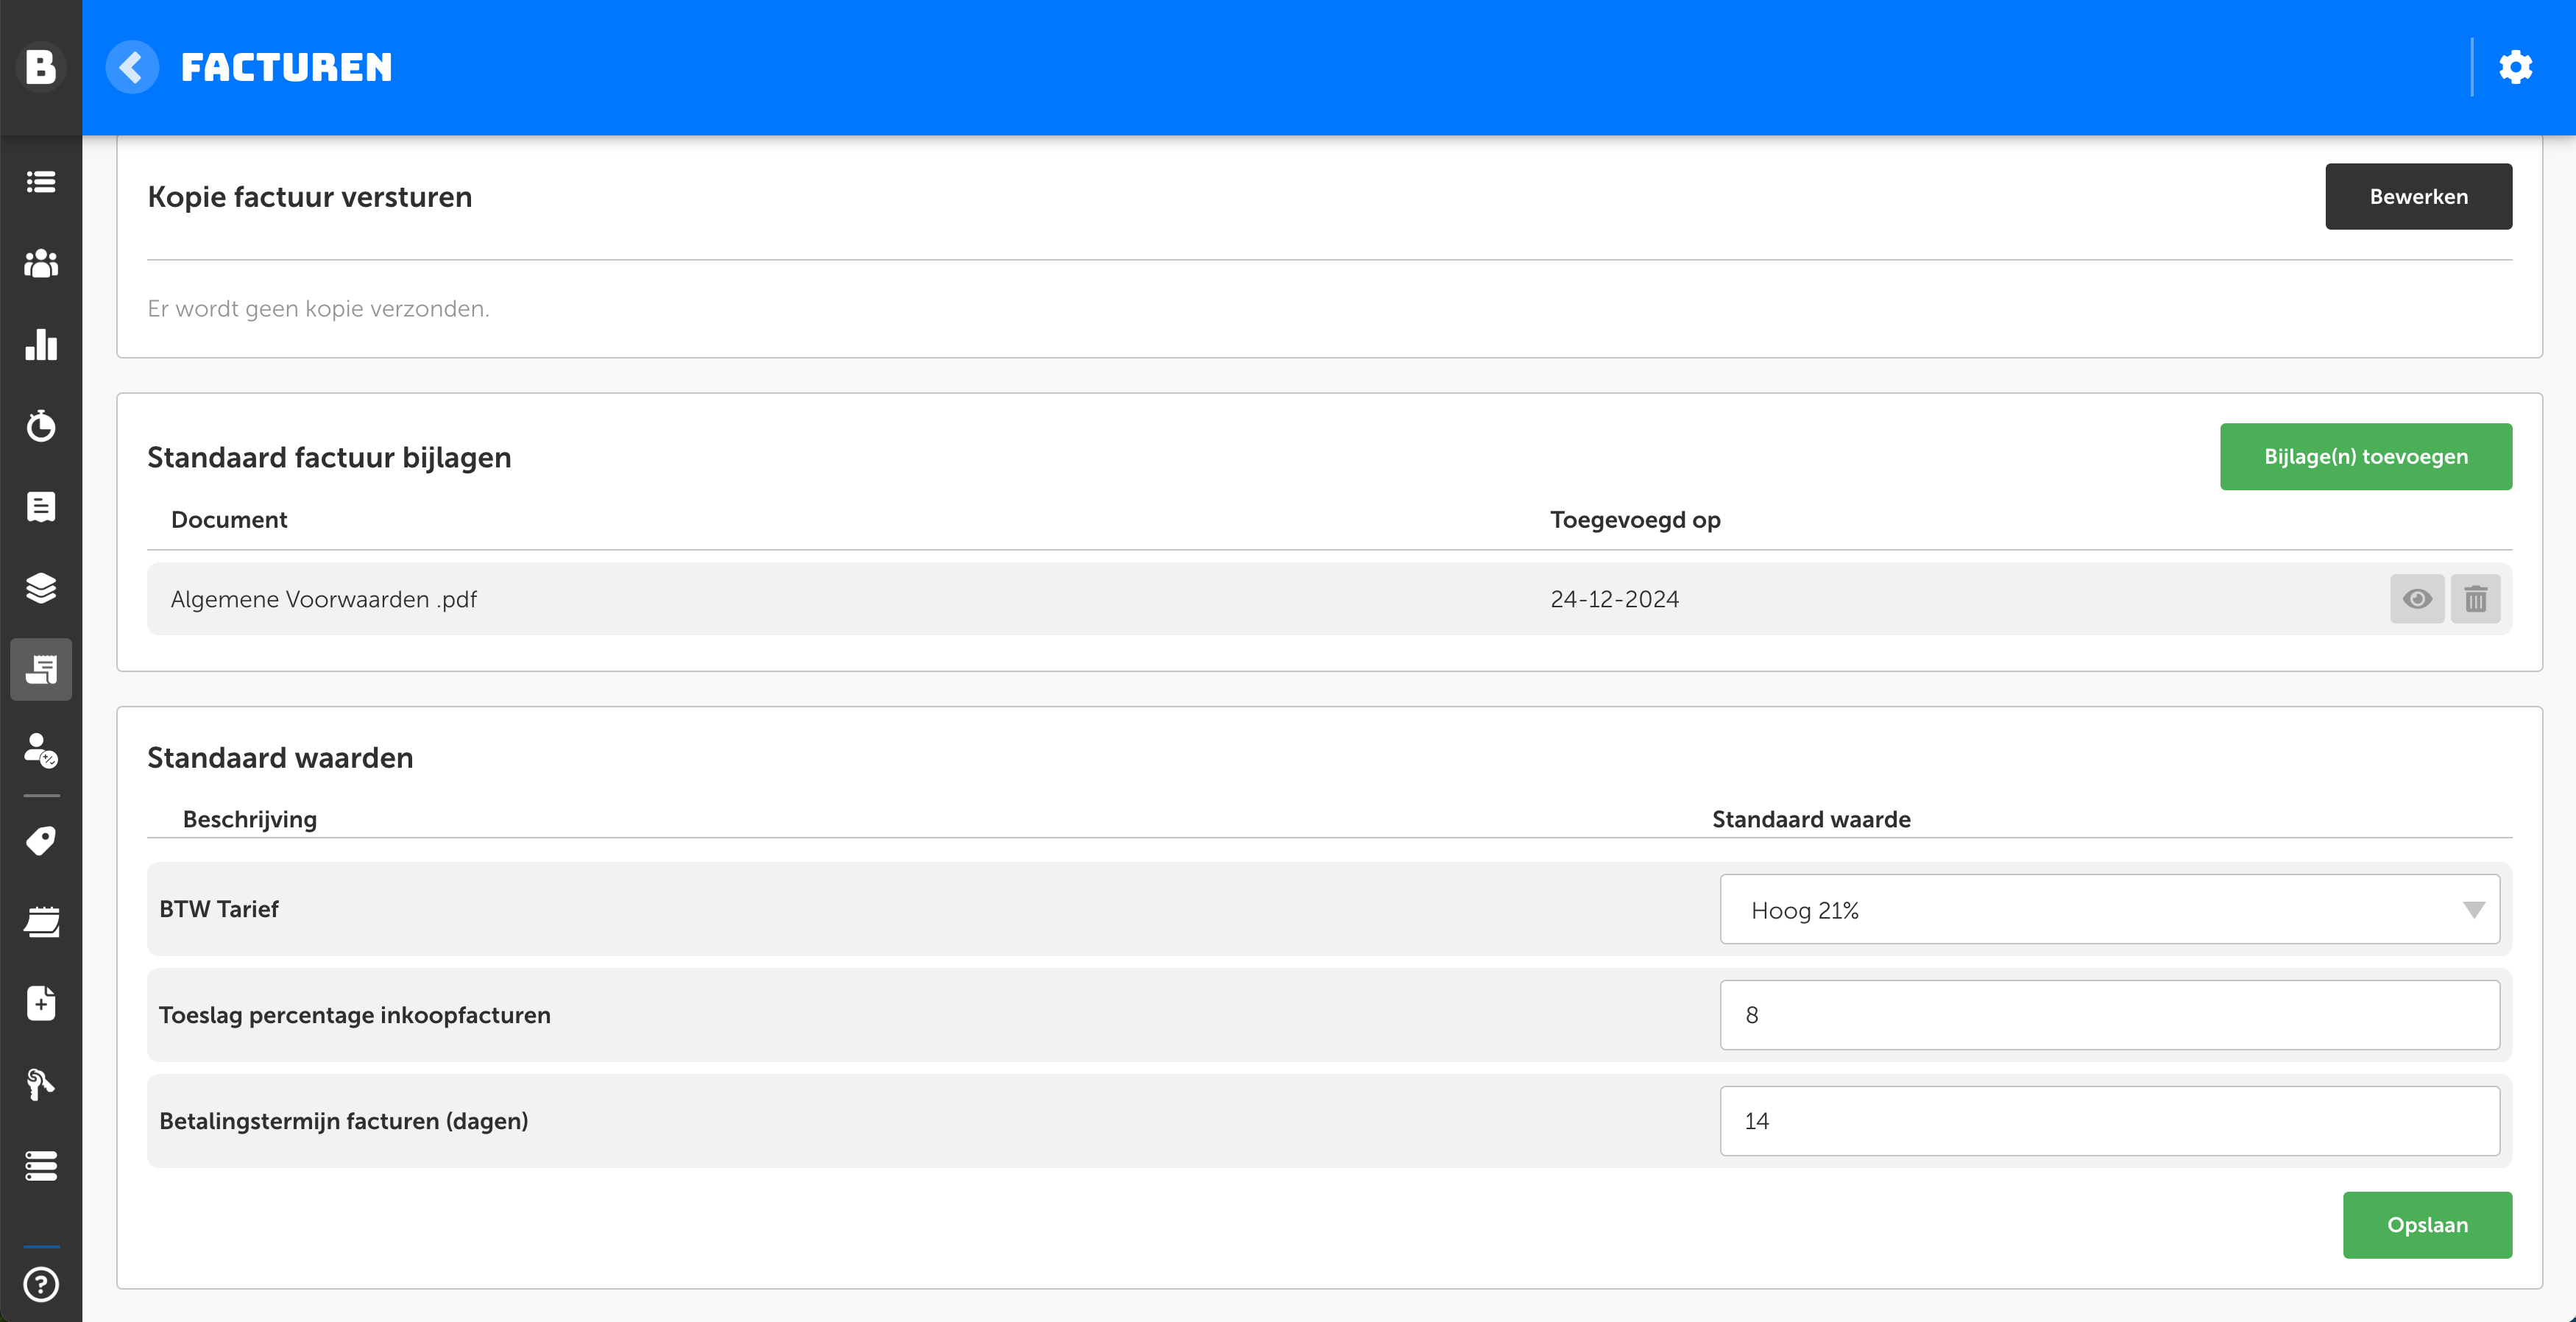Open the settings gear icon
Screen dimensions: 2576x1322
[x=2515, y=67]
